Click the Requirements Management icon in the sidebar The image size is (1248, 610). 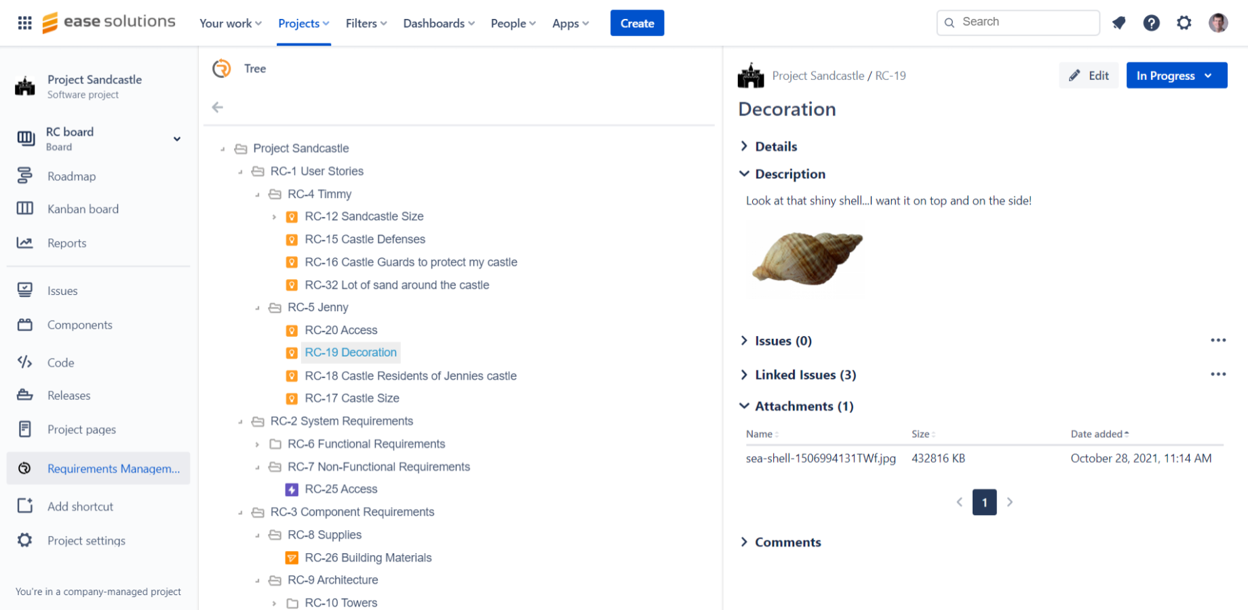click(25, 468)
